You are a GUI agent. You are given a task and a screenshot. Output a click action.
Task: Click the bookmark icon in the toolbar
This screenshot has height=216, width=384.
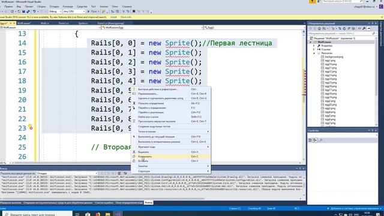click(x=134, y=11)
